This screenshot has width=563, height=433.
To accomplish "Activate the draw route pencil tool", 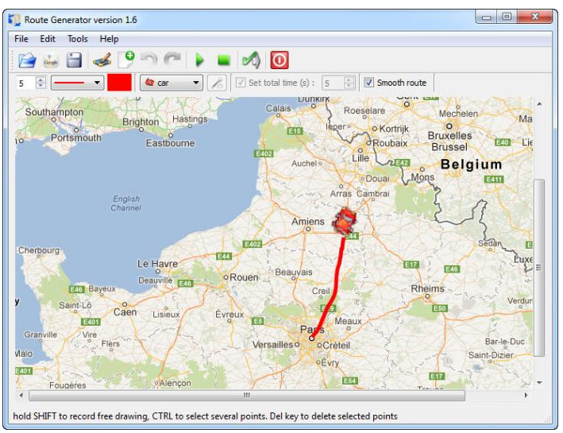I will [102, 60].
